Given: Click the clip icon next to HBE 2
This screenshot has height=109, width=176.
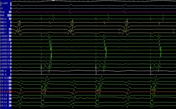Looking at the screenshot, I should (10, 29).
